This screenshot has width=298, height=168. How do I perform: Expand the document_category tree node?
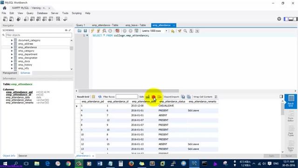12,41
